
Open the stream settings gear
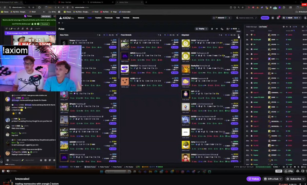(298, 171)
